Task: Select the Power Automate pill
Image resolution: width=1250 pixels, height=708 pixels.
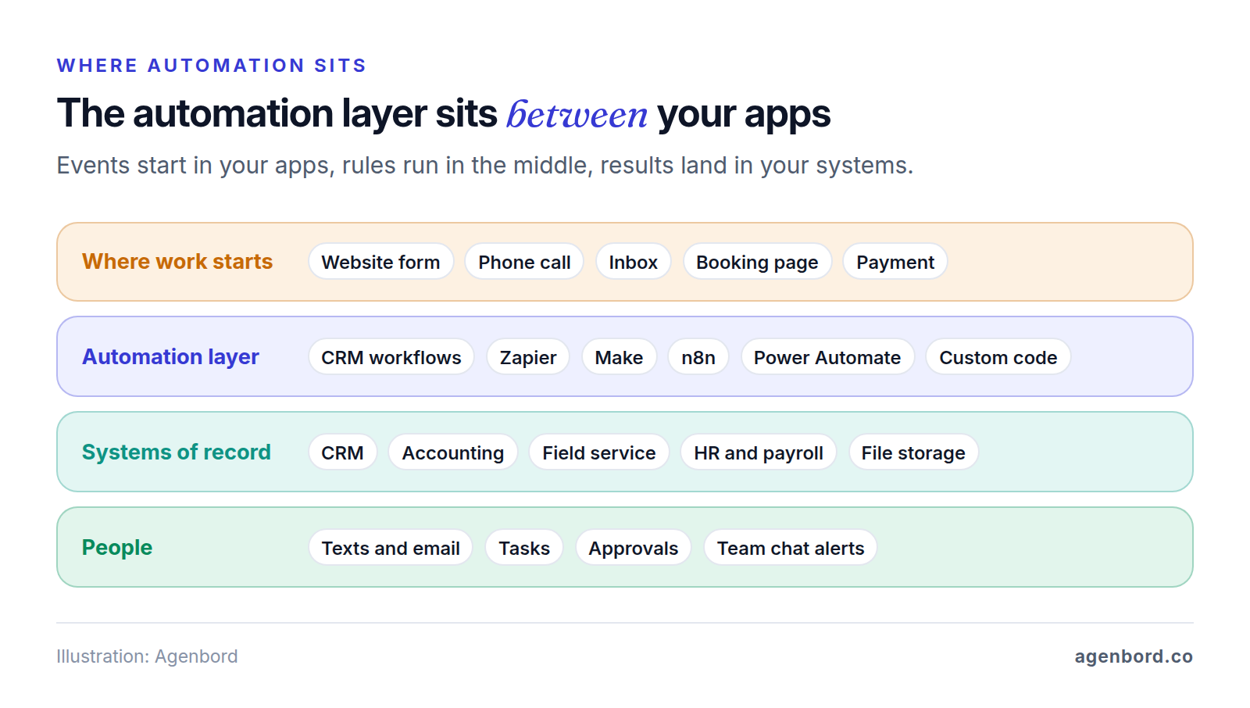Action: [x=827, y=357]
